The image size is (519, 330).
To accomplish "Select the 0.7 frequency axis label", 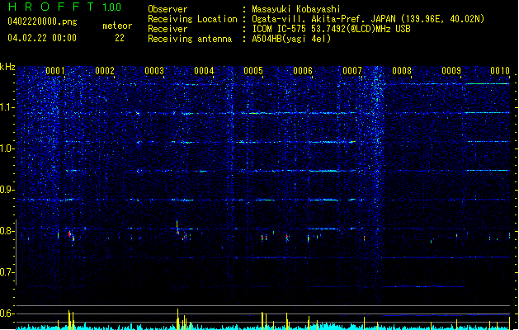I will (x=7, y=272).
